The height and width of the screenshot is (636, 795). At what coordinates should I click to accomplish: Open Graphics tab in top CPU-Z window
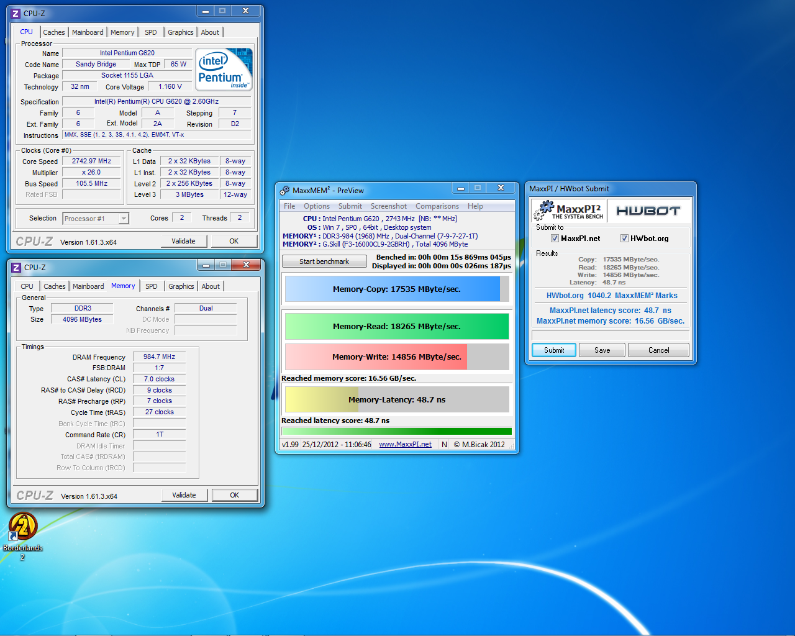pyautogui.click(x=181, y=32)
